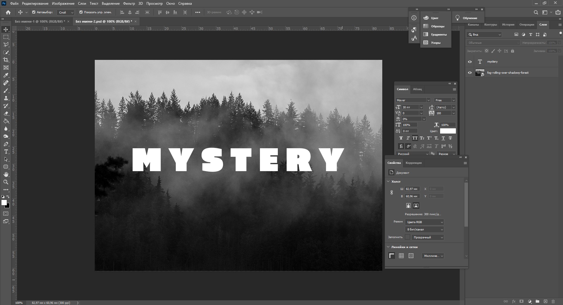Open the Градиенты panel
The image size is (563, 305).
click(x=438, y=35)
